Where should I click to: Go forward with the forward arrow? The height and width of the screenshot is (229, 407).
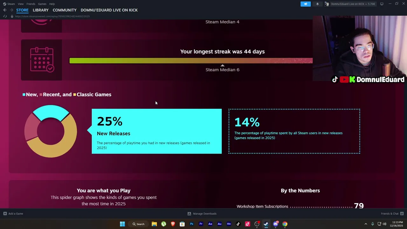pyautogui.click(x=11, y=10)
